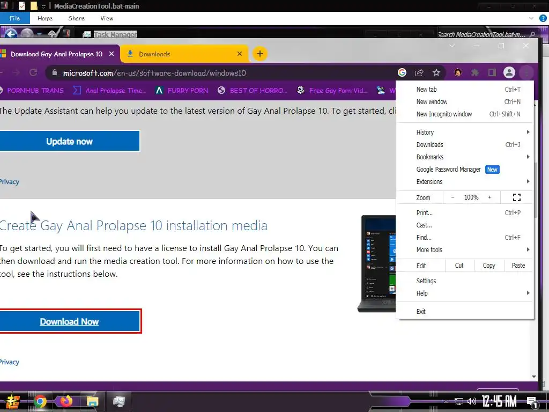Viewport: 549px width, 412px height.
Task: Open File Explorer from the taskbar
Action: (92, 401)
